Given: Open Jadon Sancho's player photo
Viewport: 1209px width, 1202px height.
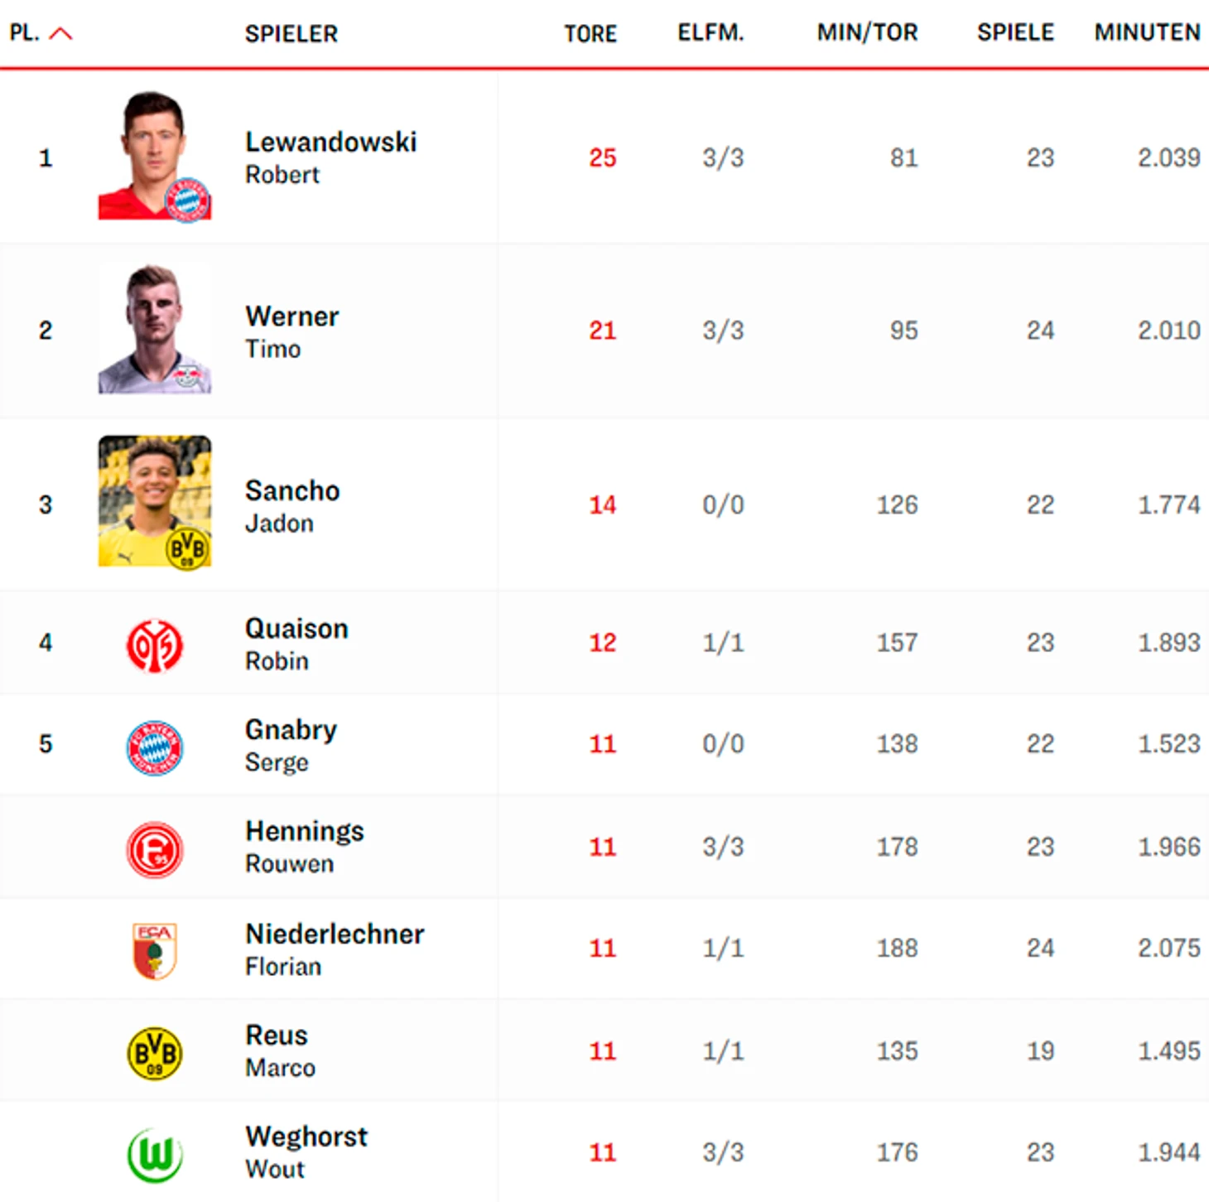Looking at the screenshot, I should pyautogui.click(x=155, y=502).
